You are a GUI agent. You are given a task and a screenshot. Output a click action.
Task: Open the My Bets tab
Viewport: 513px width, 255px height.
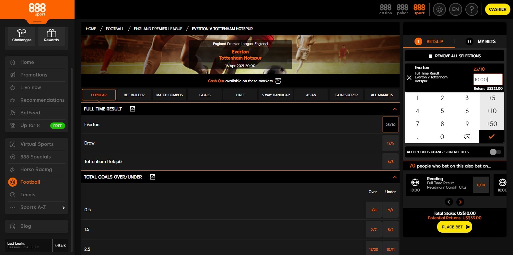(481, 41)
